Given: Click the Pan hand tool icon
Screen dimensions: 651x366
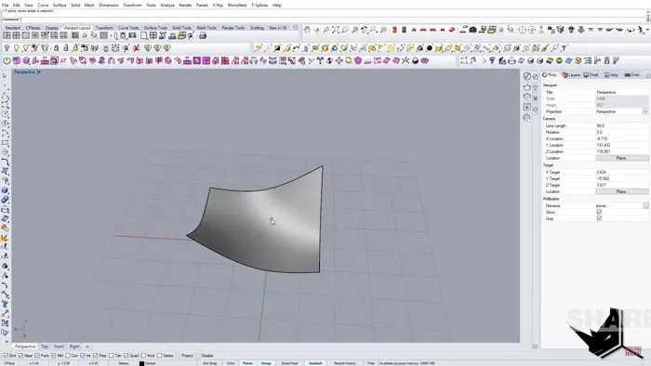Looking at the screenshot, I should pos(307,30).
